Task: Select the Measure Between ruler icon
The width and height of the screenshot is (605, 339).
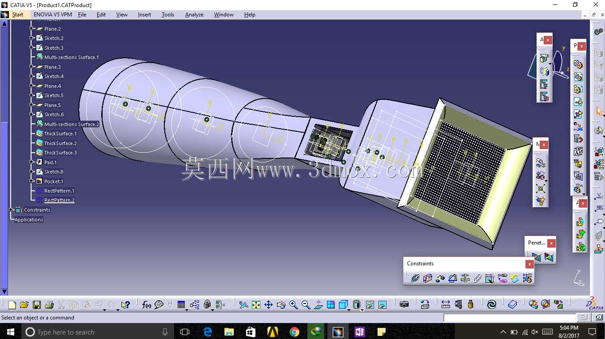Action: click(446, 305)
